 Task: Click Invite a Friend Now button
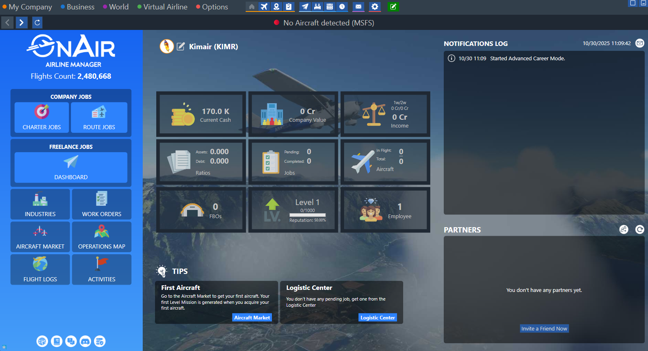tap(544, 328)
